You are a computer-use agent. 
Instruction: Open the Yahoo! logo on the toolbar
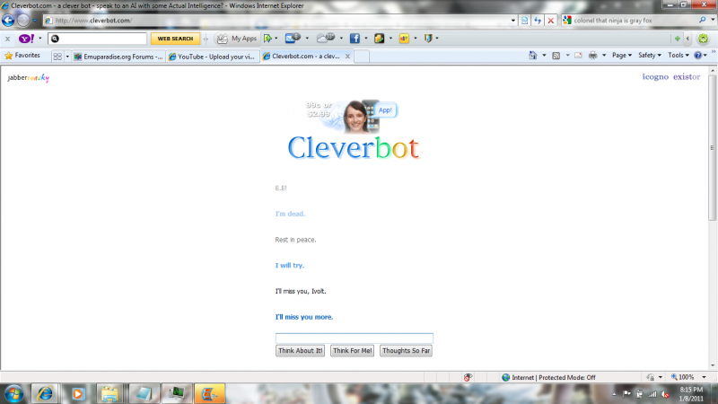pos(26,39)
